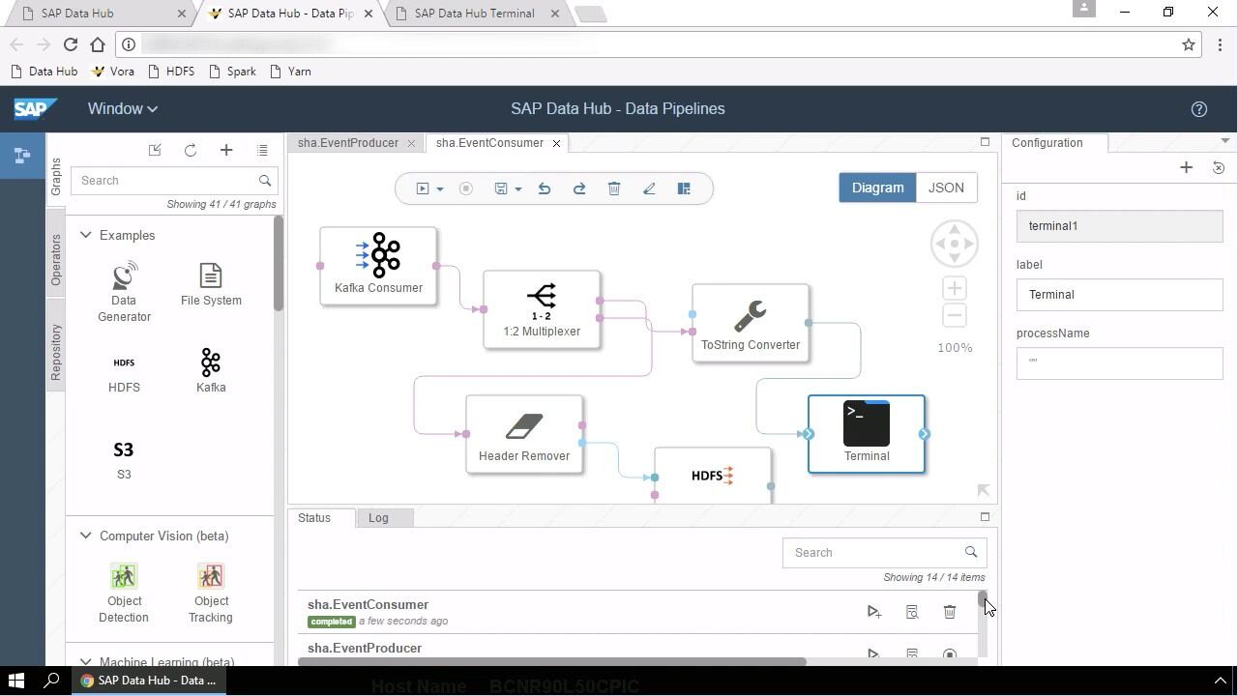The image size is (1238, 696).
Task: Click the diagram pan navigation control
Action: [954, 244]
